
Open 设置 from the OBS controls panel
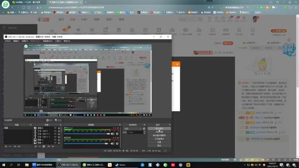click(159, 142)
